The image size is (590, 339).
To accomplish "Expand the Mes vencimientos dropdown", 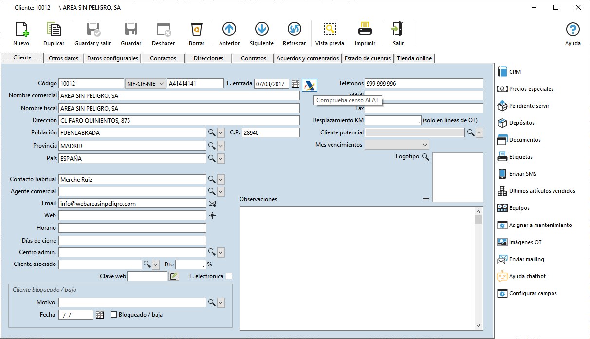I will [397, 145].
